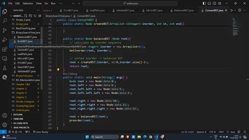This screenshot has width=249, height=140.
Task: Open the Run menu
Action: tap(53, 3)
